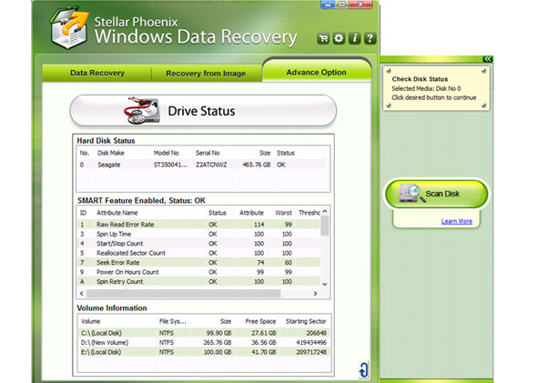Select the Spin Up Time row
The image size is (537, 383).
click(x=198, y=234)
